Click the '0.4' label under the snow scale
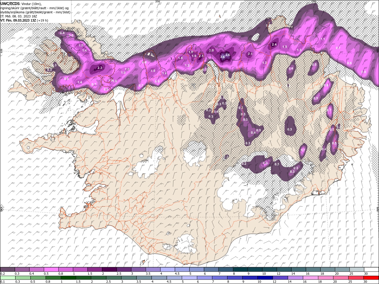Screen dimensions: 379x284 click(31, 274)
